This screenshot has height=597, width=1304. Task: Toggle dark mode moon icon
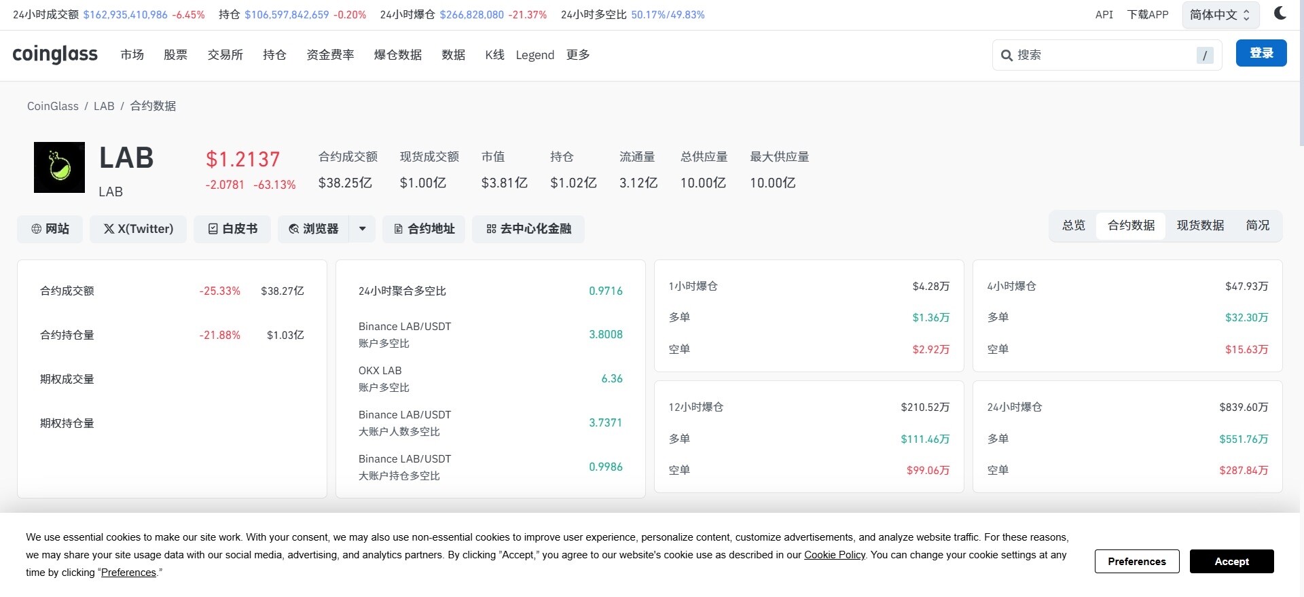point(1280,14)
